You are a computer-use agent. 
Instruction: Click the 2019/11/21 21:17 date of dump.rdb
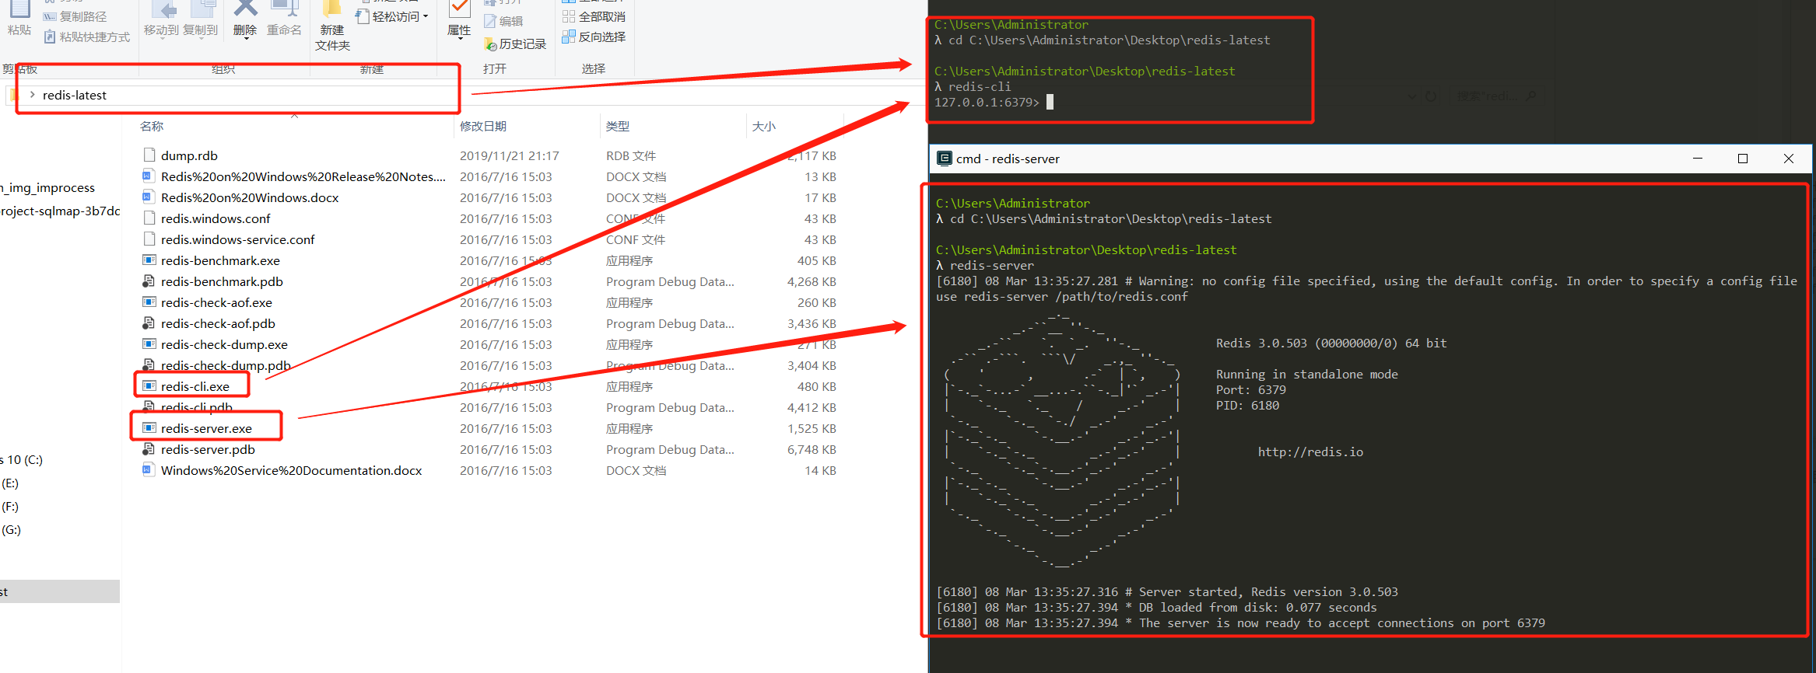[x=510, y=155]
